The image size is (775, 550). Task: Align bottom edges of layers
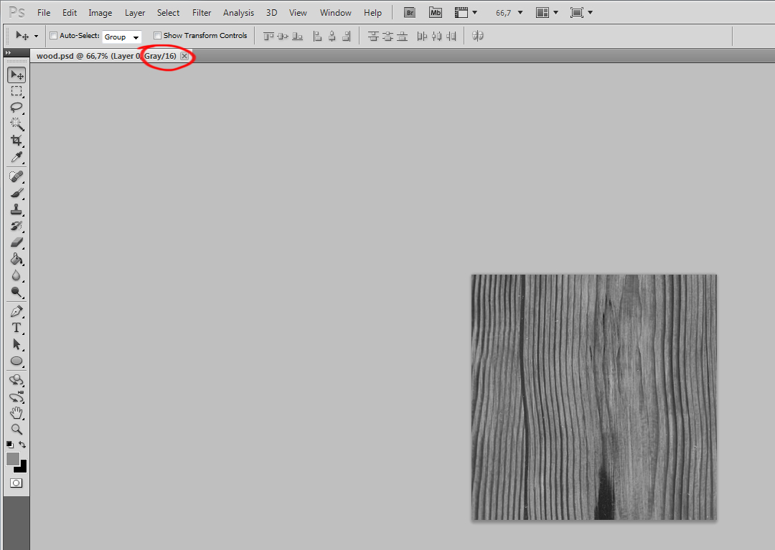298,36
